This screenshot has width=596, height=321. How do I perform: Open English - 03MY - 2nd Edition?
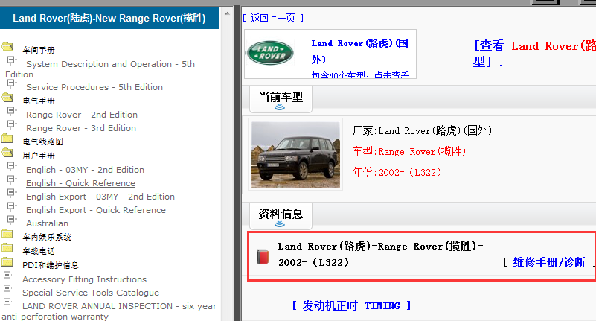coord(85,170)
